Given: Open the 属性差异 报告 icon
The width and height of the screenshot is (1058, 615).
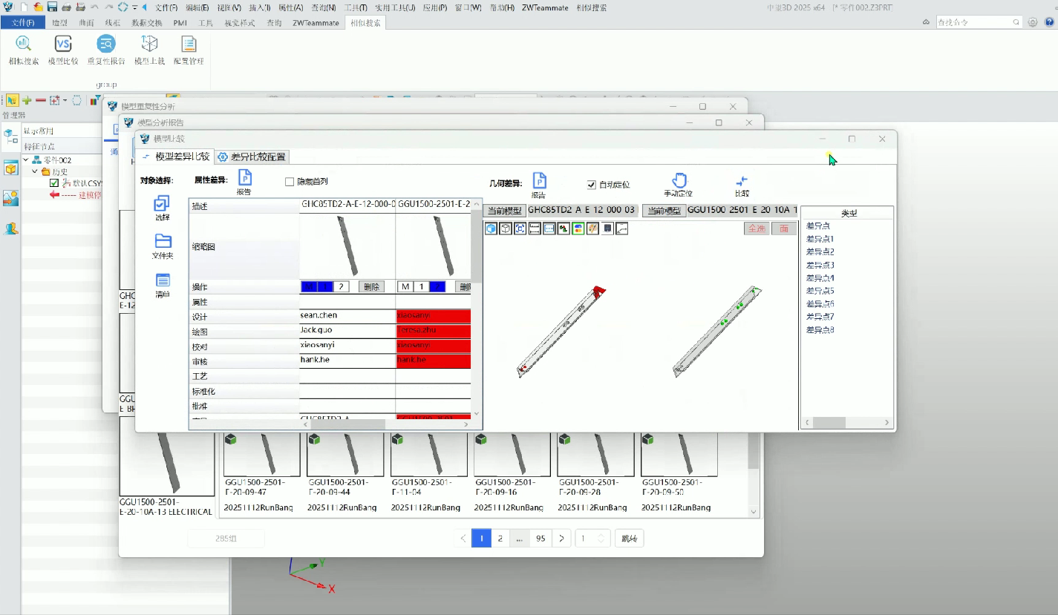Looking at the screenshot, I should (x=244, y=178).
